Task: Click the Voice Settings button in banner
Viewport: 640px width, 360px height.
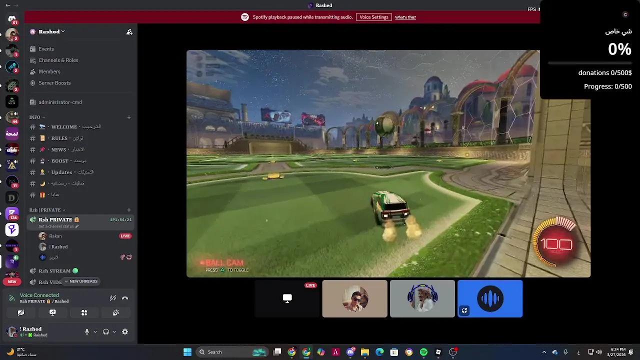Action: 374,17
